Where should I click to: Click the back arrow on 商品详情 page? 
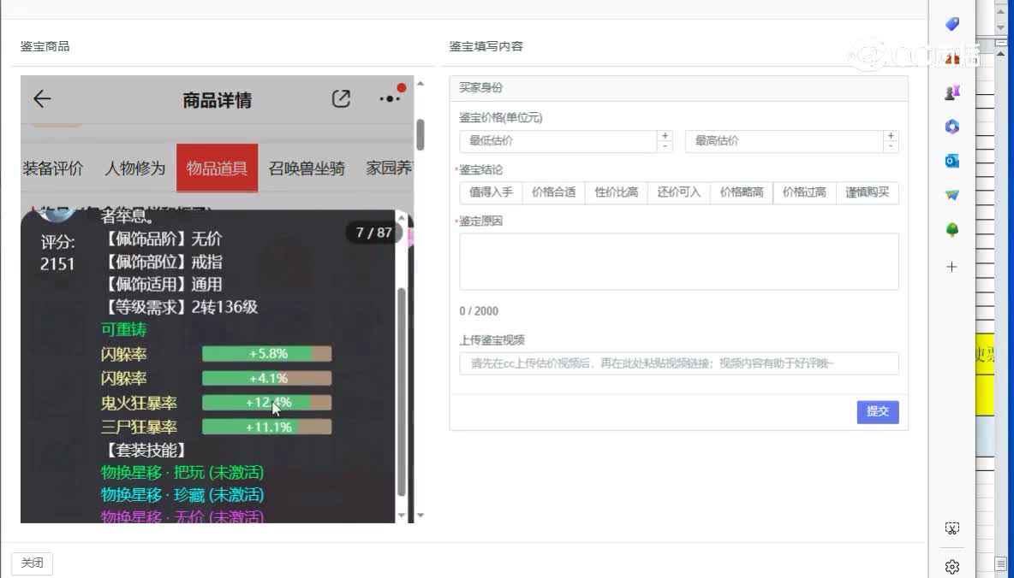coord(41,99)
